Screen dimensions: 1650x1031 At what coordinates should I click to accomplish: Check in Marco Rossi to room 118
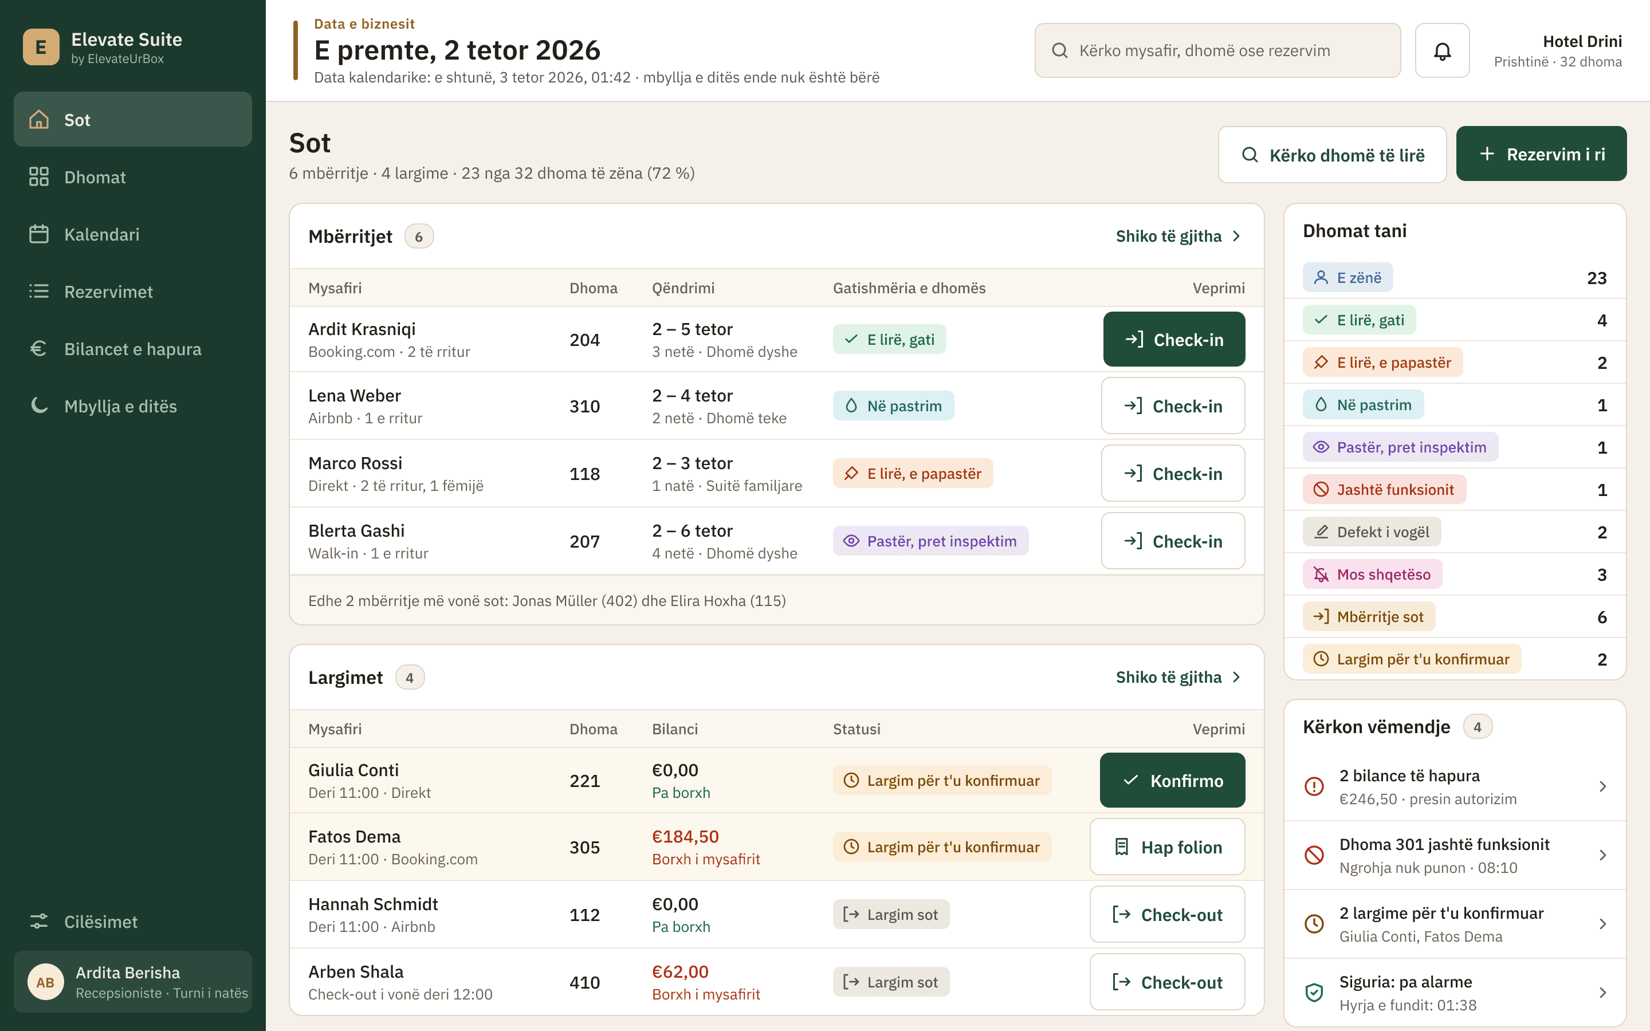coord(1173,473)
